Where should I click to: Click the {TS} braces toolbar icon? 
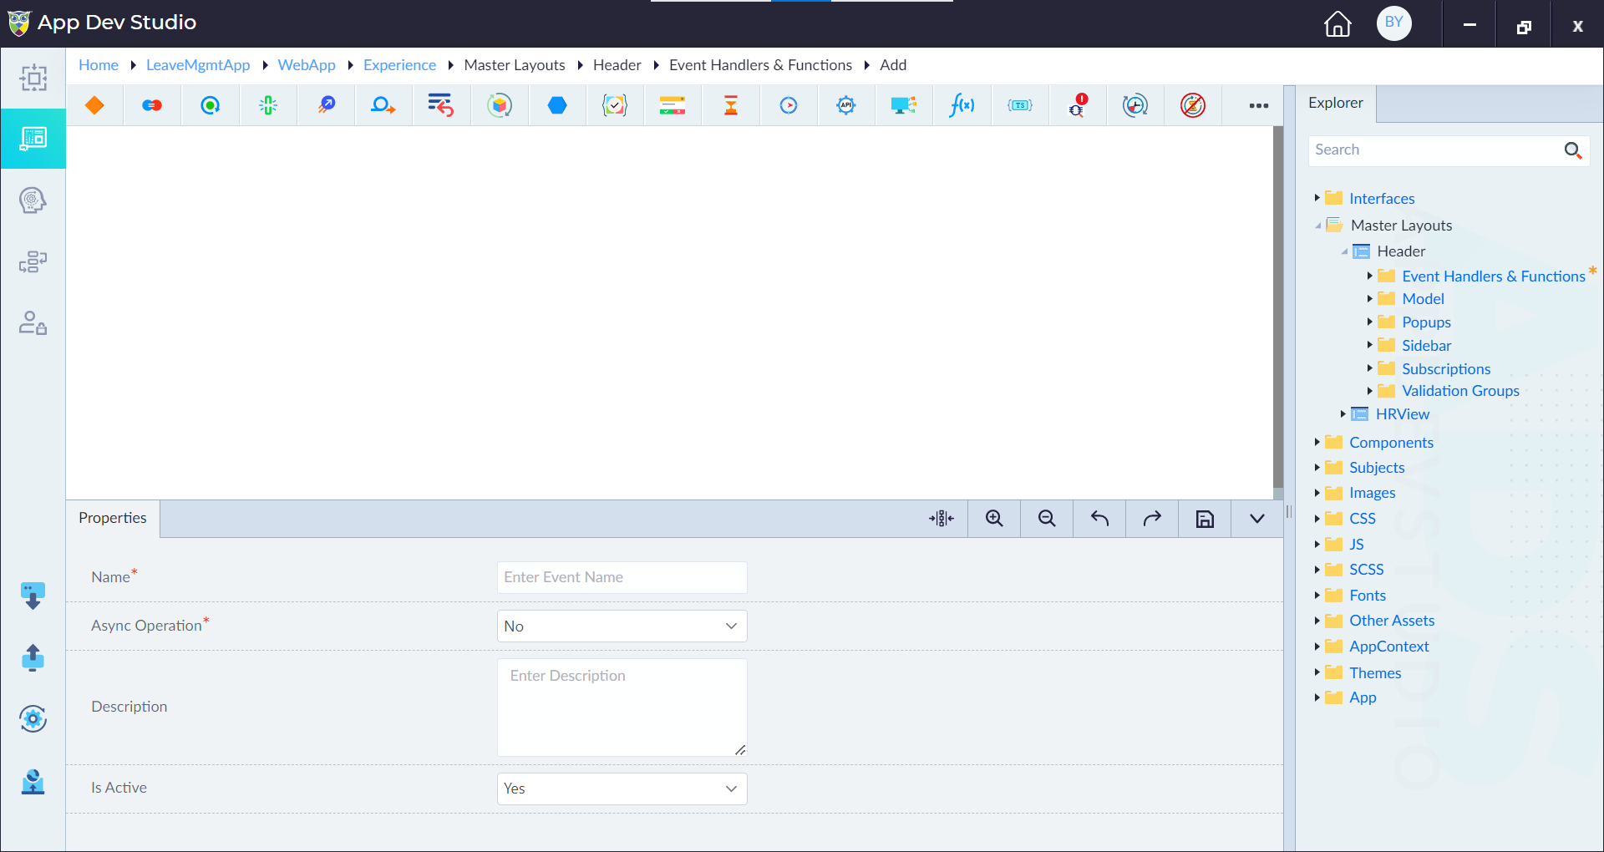pyautogui.click(x=1020, y=105)
